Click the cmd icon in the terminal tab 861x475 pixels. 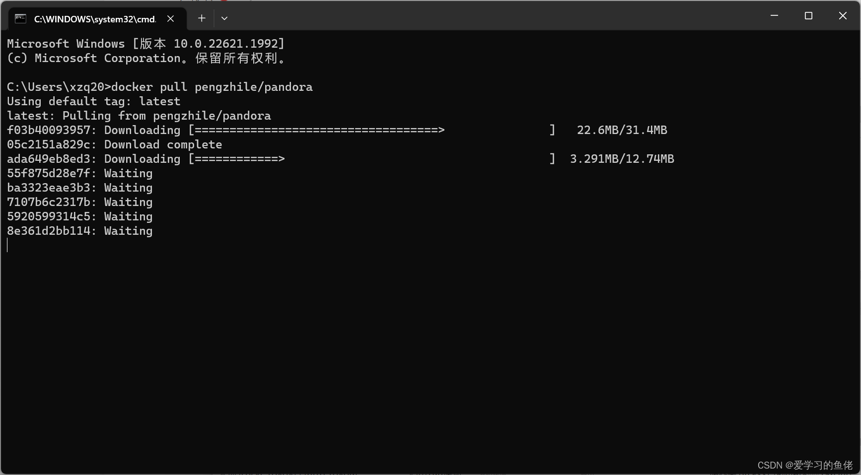point(20,19)
